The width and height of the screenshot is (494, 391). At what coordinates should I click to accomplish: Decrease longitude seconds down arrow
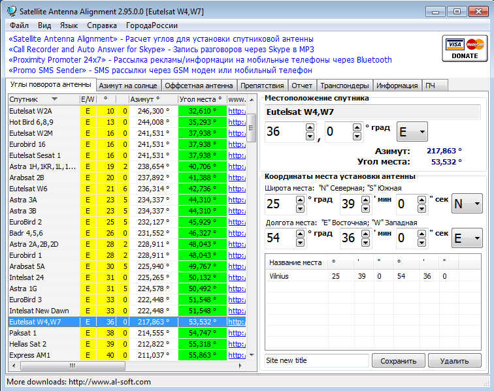pyautogui.click(x=421, y=243)
